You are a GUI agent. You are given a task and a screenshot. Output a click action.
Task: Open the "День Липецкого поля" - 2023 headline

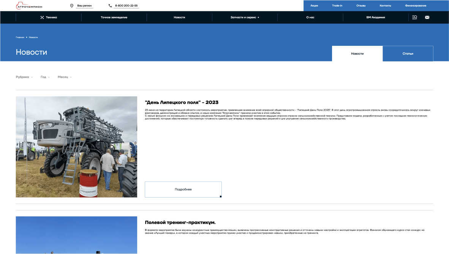pyautogui.click(x=182, y=102)
